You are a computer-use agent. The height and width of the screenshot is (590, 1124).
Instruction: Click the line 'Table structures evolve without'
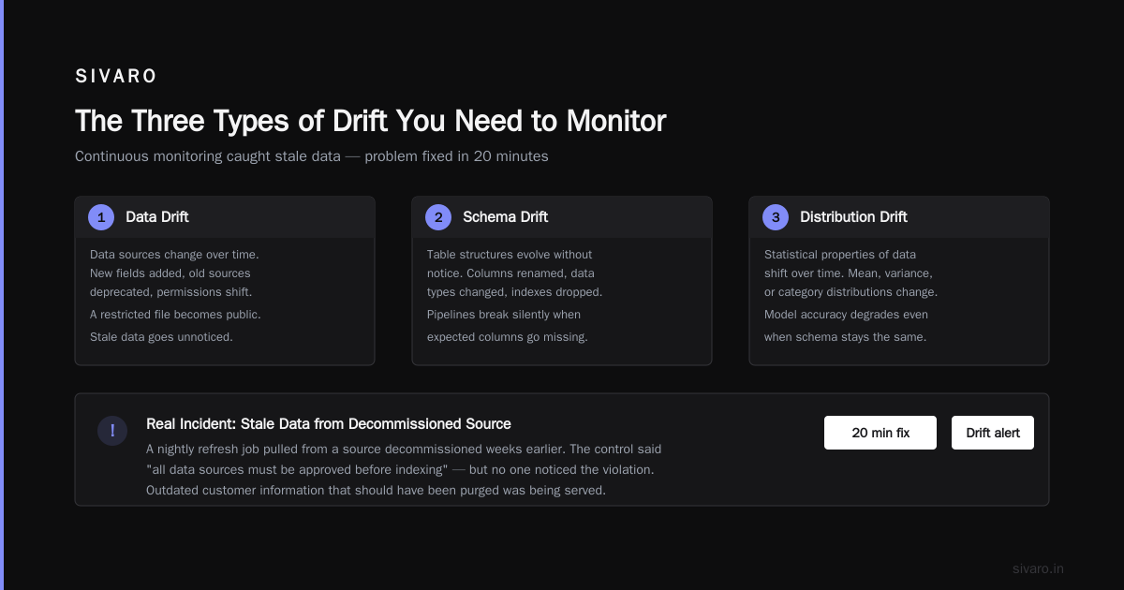(x=510, y=255)
